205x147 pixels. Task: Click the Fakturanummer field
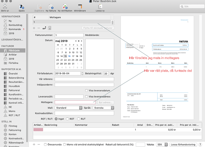(69, 35)
